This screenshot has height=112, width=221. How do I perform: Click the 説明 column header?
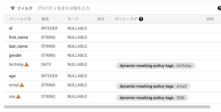click(210, 19)
